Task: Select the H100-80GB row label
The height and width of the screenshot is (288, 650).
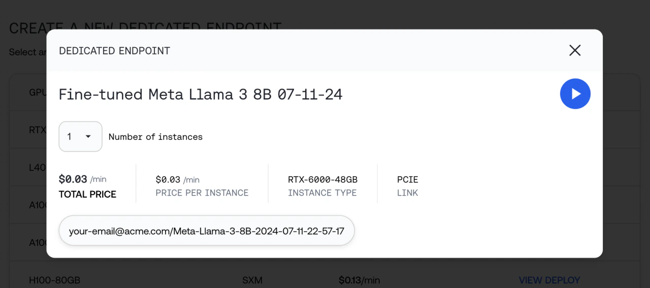Action: coord(55,280)
